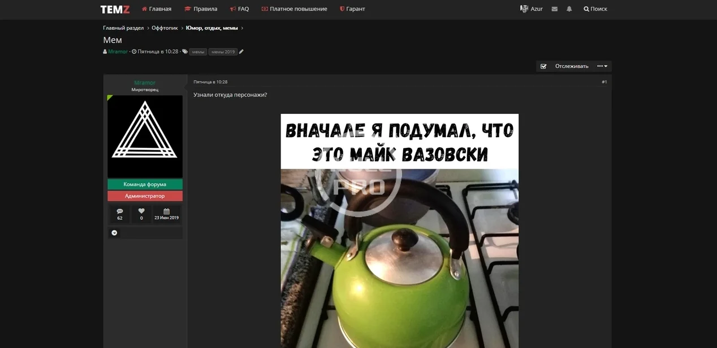Open Mramor username in post sidebar
This screenshot has height=348, width=717.
point(145,83)
